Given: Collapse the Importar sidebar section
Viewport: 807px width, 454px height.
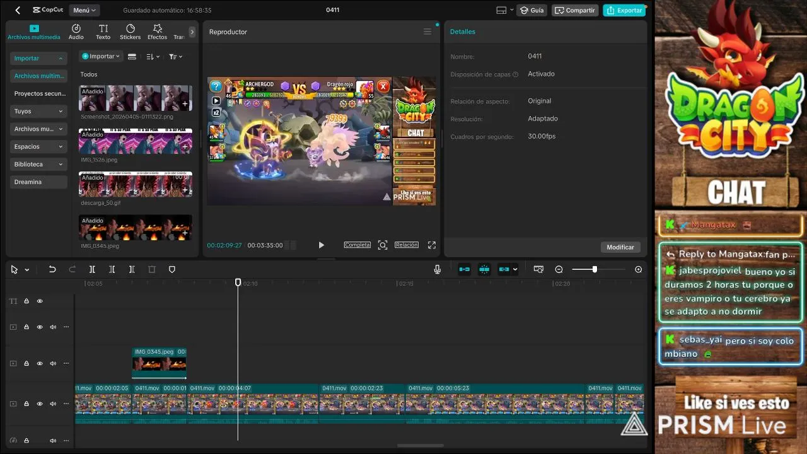Looking at the screenshot, I should tap(38, 58).
